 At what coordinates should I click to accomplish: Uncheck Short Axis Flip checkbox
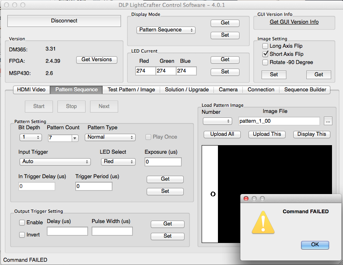click(265, 54)
